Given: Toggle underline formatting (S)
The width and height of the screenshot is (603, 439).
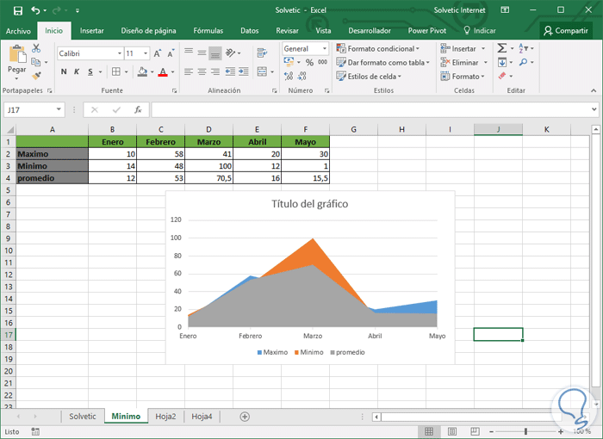Looking at the screenshot, I should (x=90, y=72).
